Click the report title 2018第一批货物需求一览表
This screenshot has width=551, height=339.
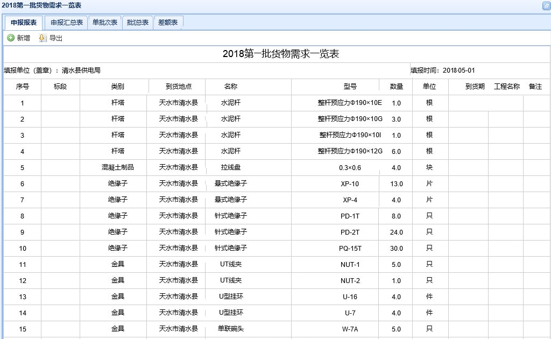tap(281, 54)
